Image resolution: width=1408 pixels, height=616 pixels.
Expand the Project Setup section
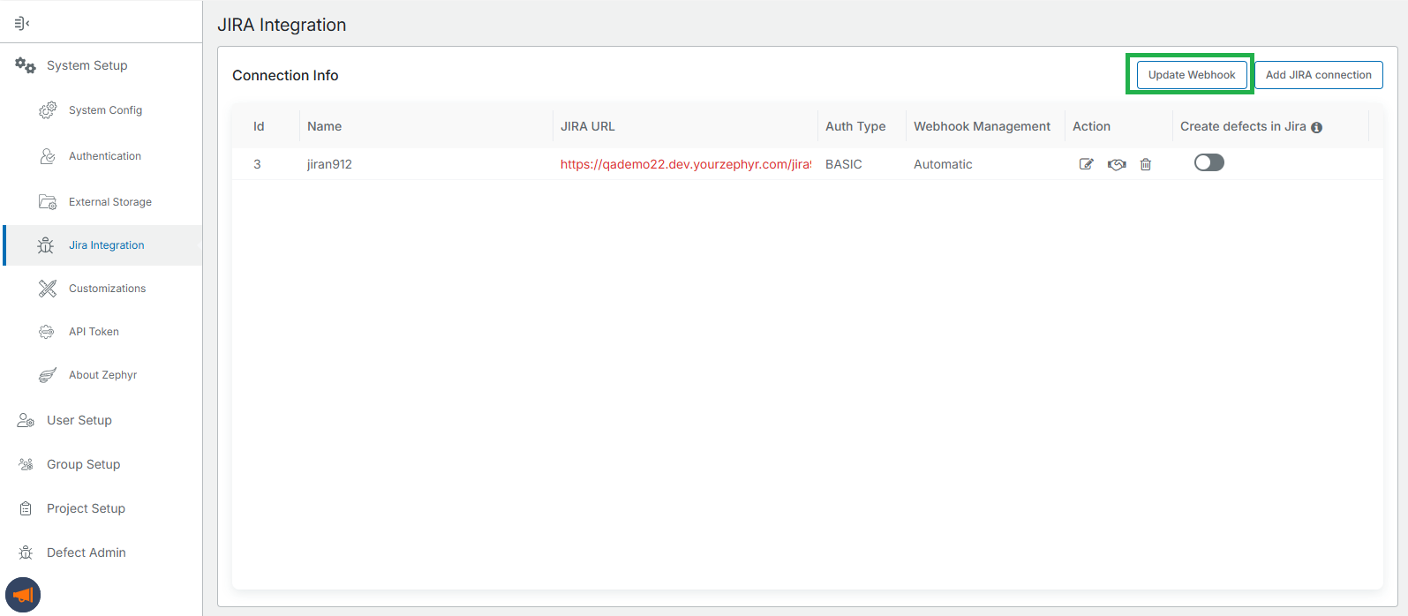(x=86, y=508)
